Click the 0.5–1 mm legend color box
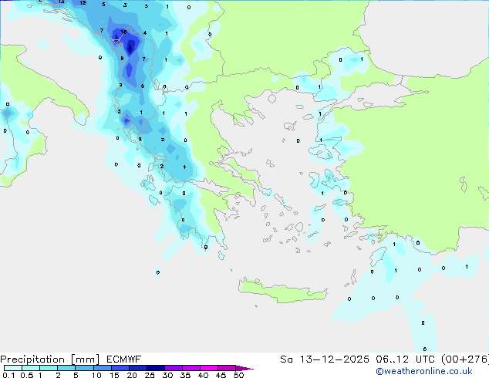Image resolution: width=489 pixels, height=378 pixels. (31, 368)
